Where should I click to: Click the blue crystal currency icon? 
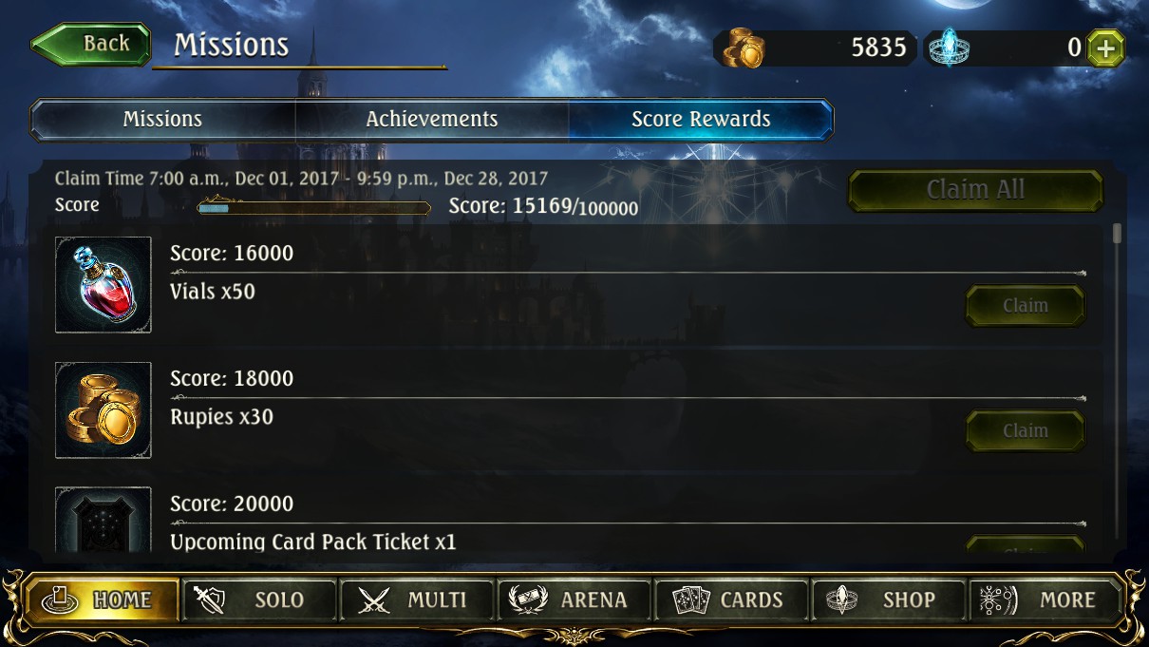tap(949, 48)
